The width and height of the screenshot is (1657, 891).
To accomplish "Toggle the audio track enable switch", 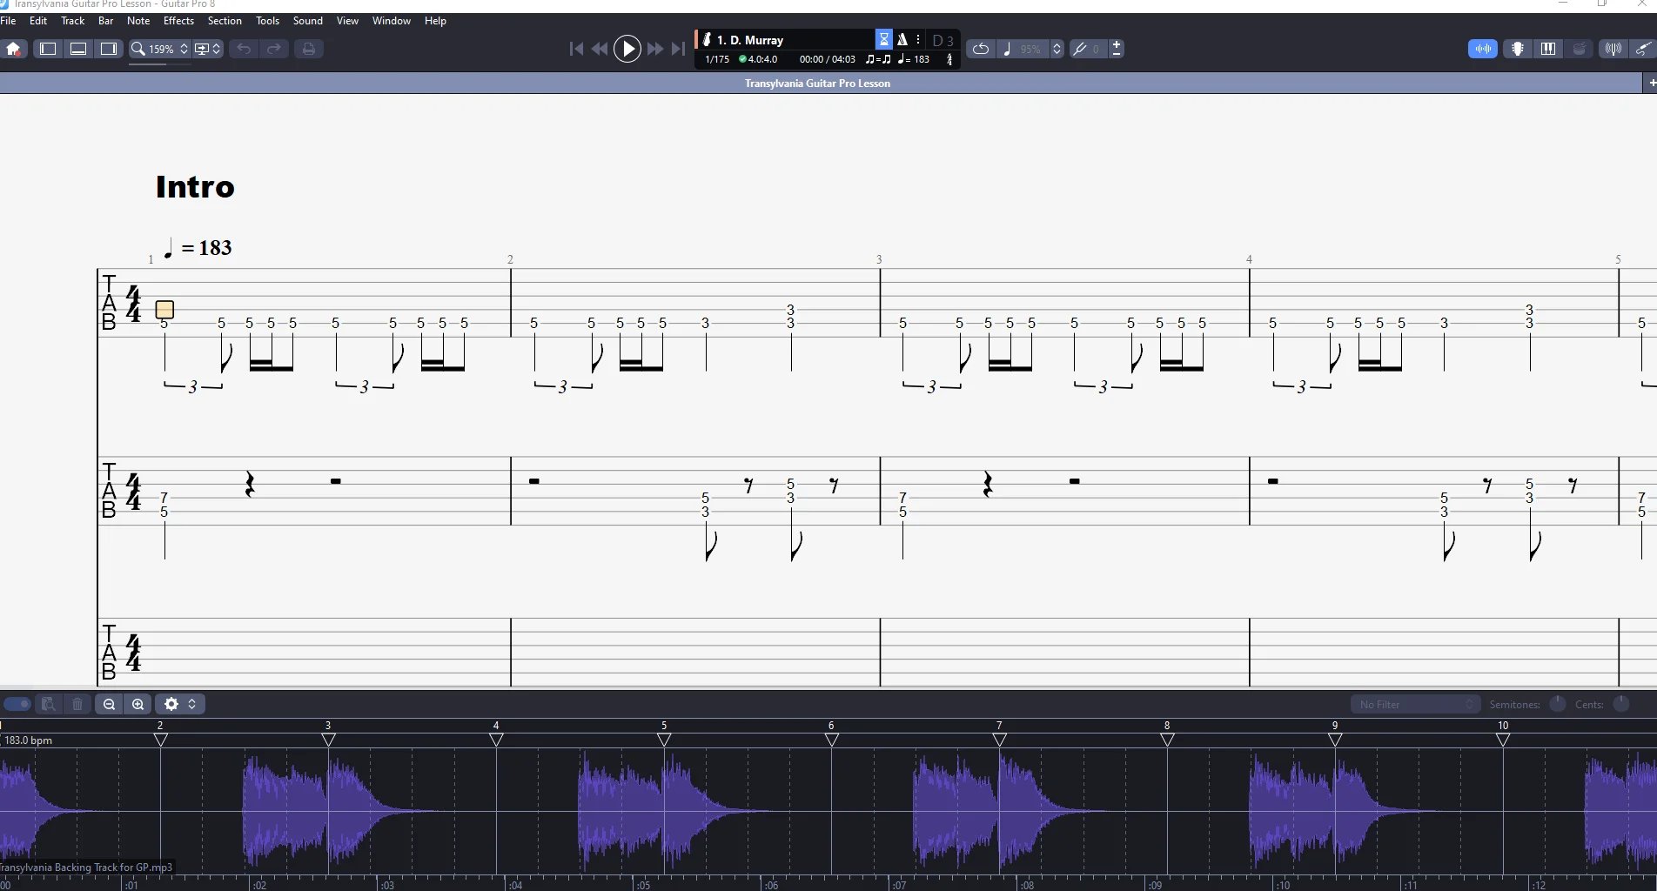I will [17, 704].
